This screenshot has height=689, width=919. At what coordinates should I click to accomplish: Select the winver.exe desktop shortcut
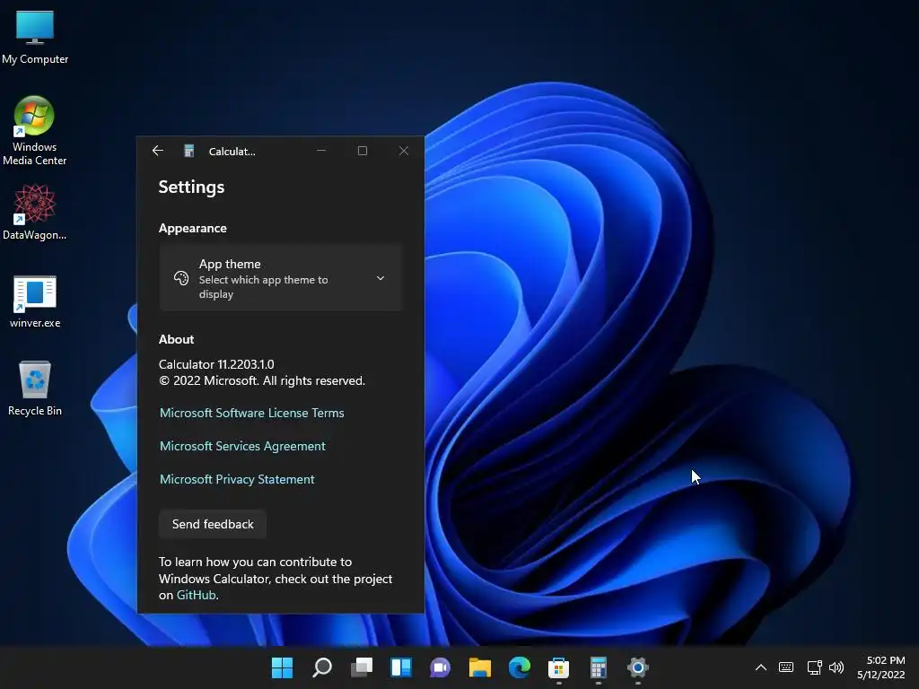[x=35, y=301]
